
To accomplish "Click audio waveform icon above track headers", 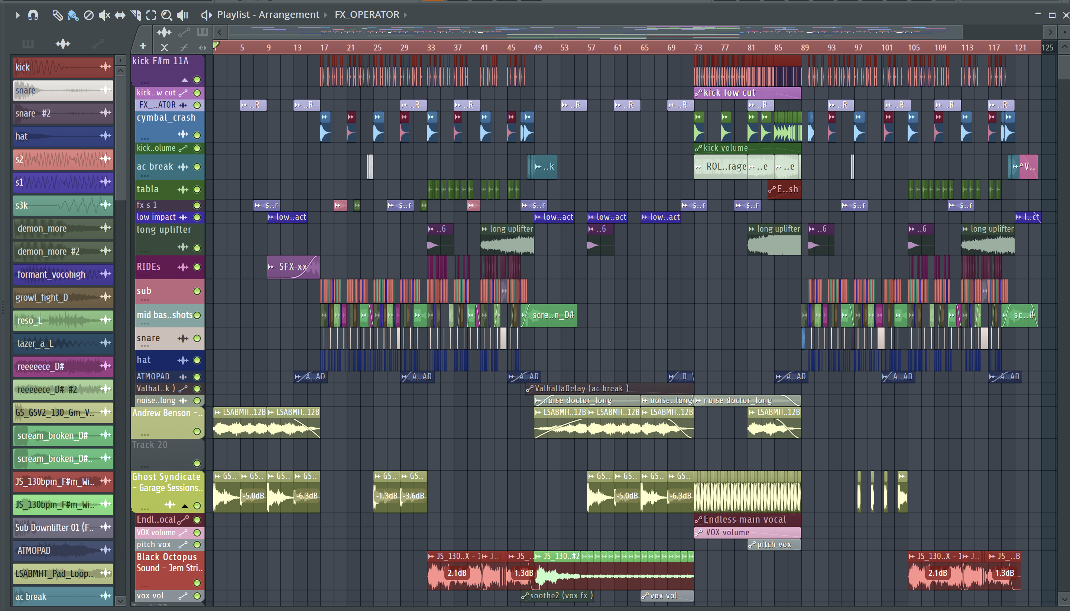I will (164, 32).
